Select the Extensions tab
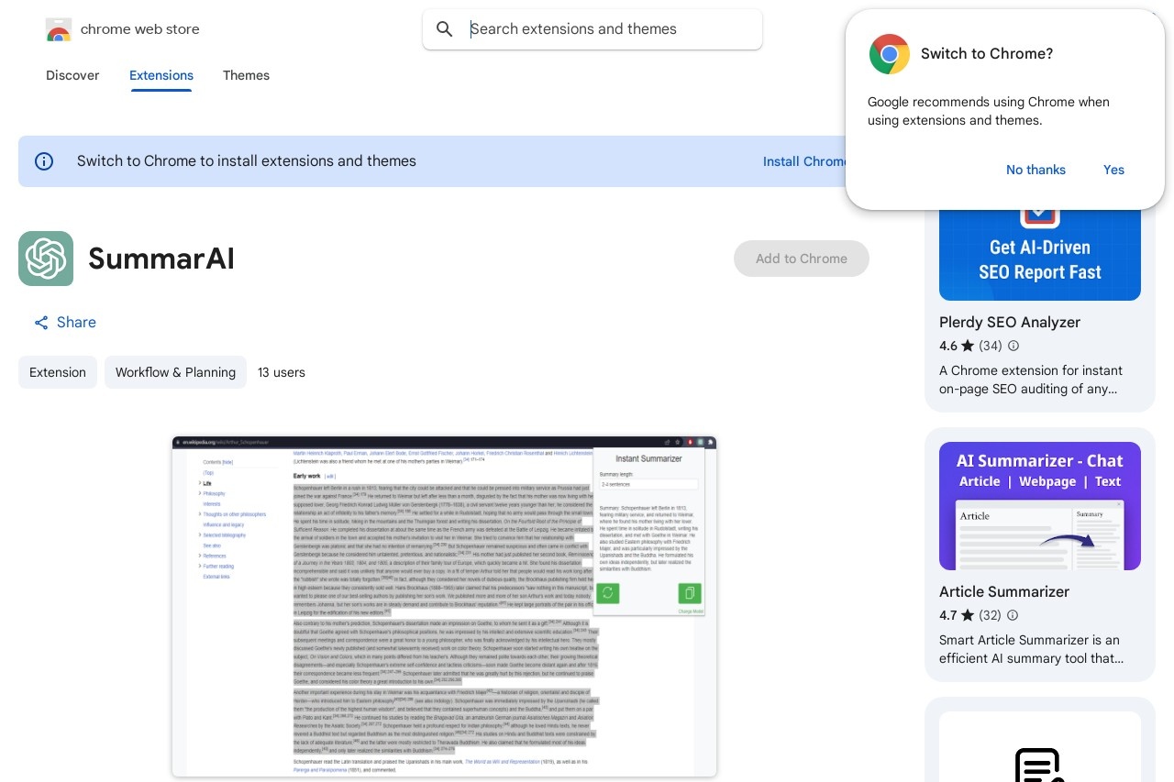Viewport: 1174px width, 782px height. click(x=161, y=75)
